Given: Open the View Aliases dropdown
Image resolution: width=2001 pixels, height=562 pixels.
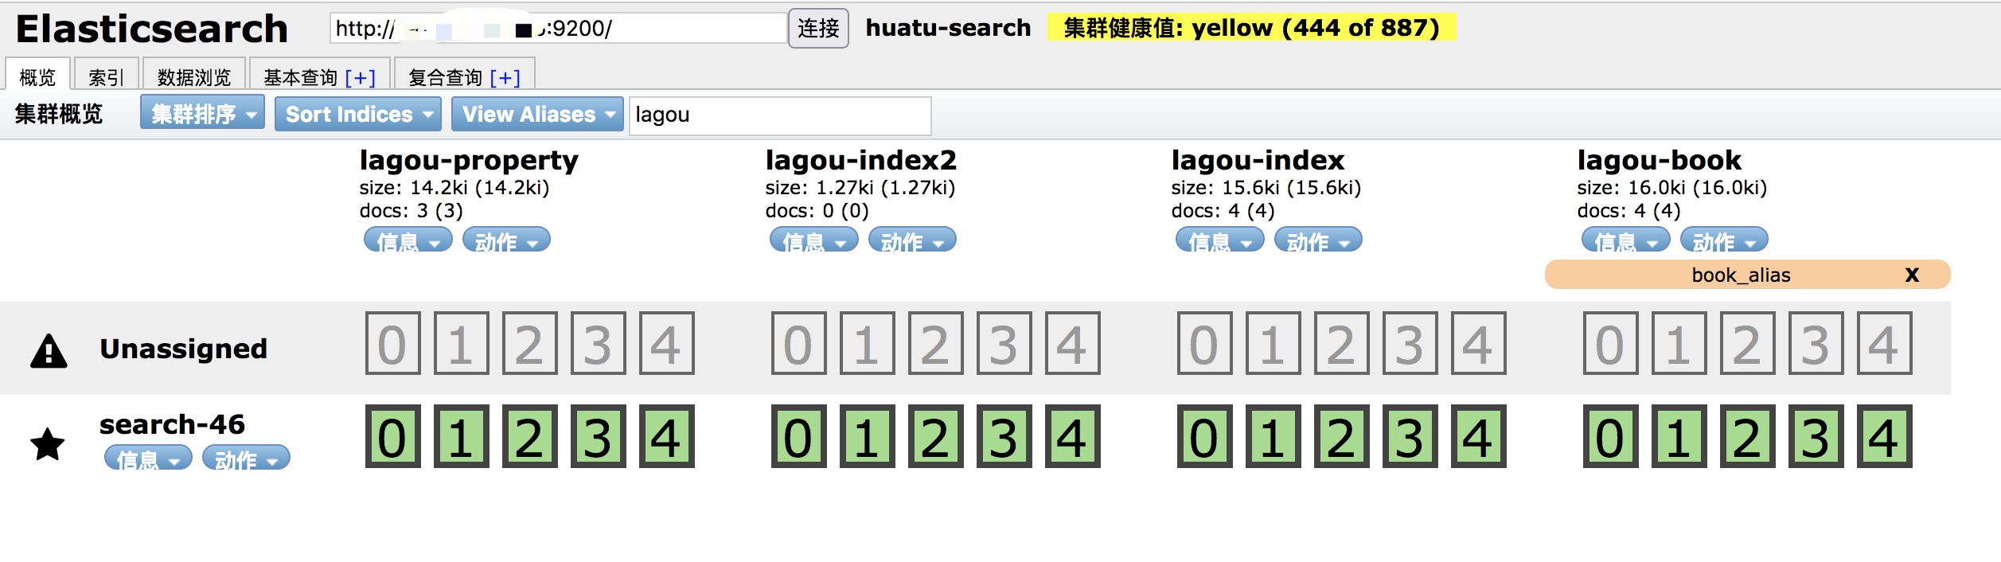Looking at the screenshot, I should pyautogui.click(x=537, y=114).
